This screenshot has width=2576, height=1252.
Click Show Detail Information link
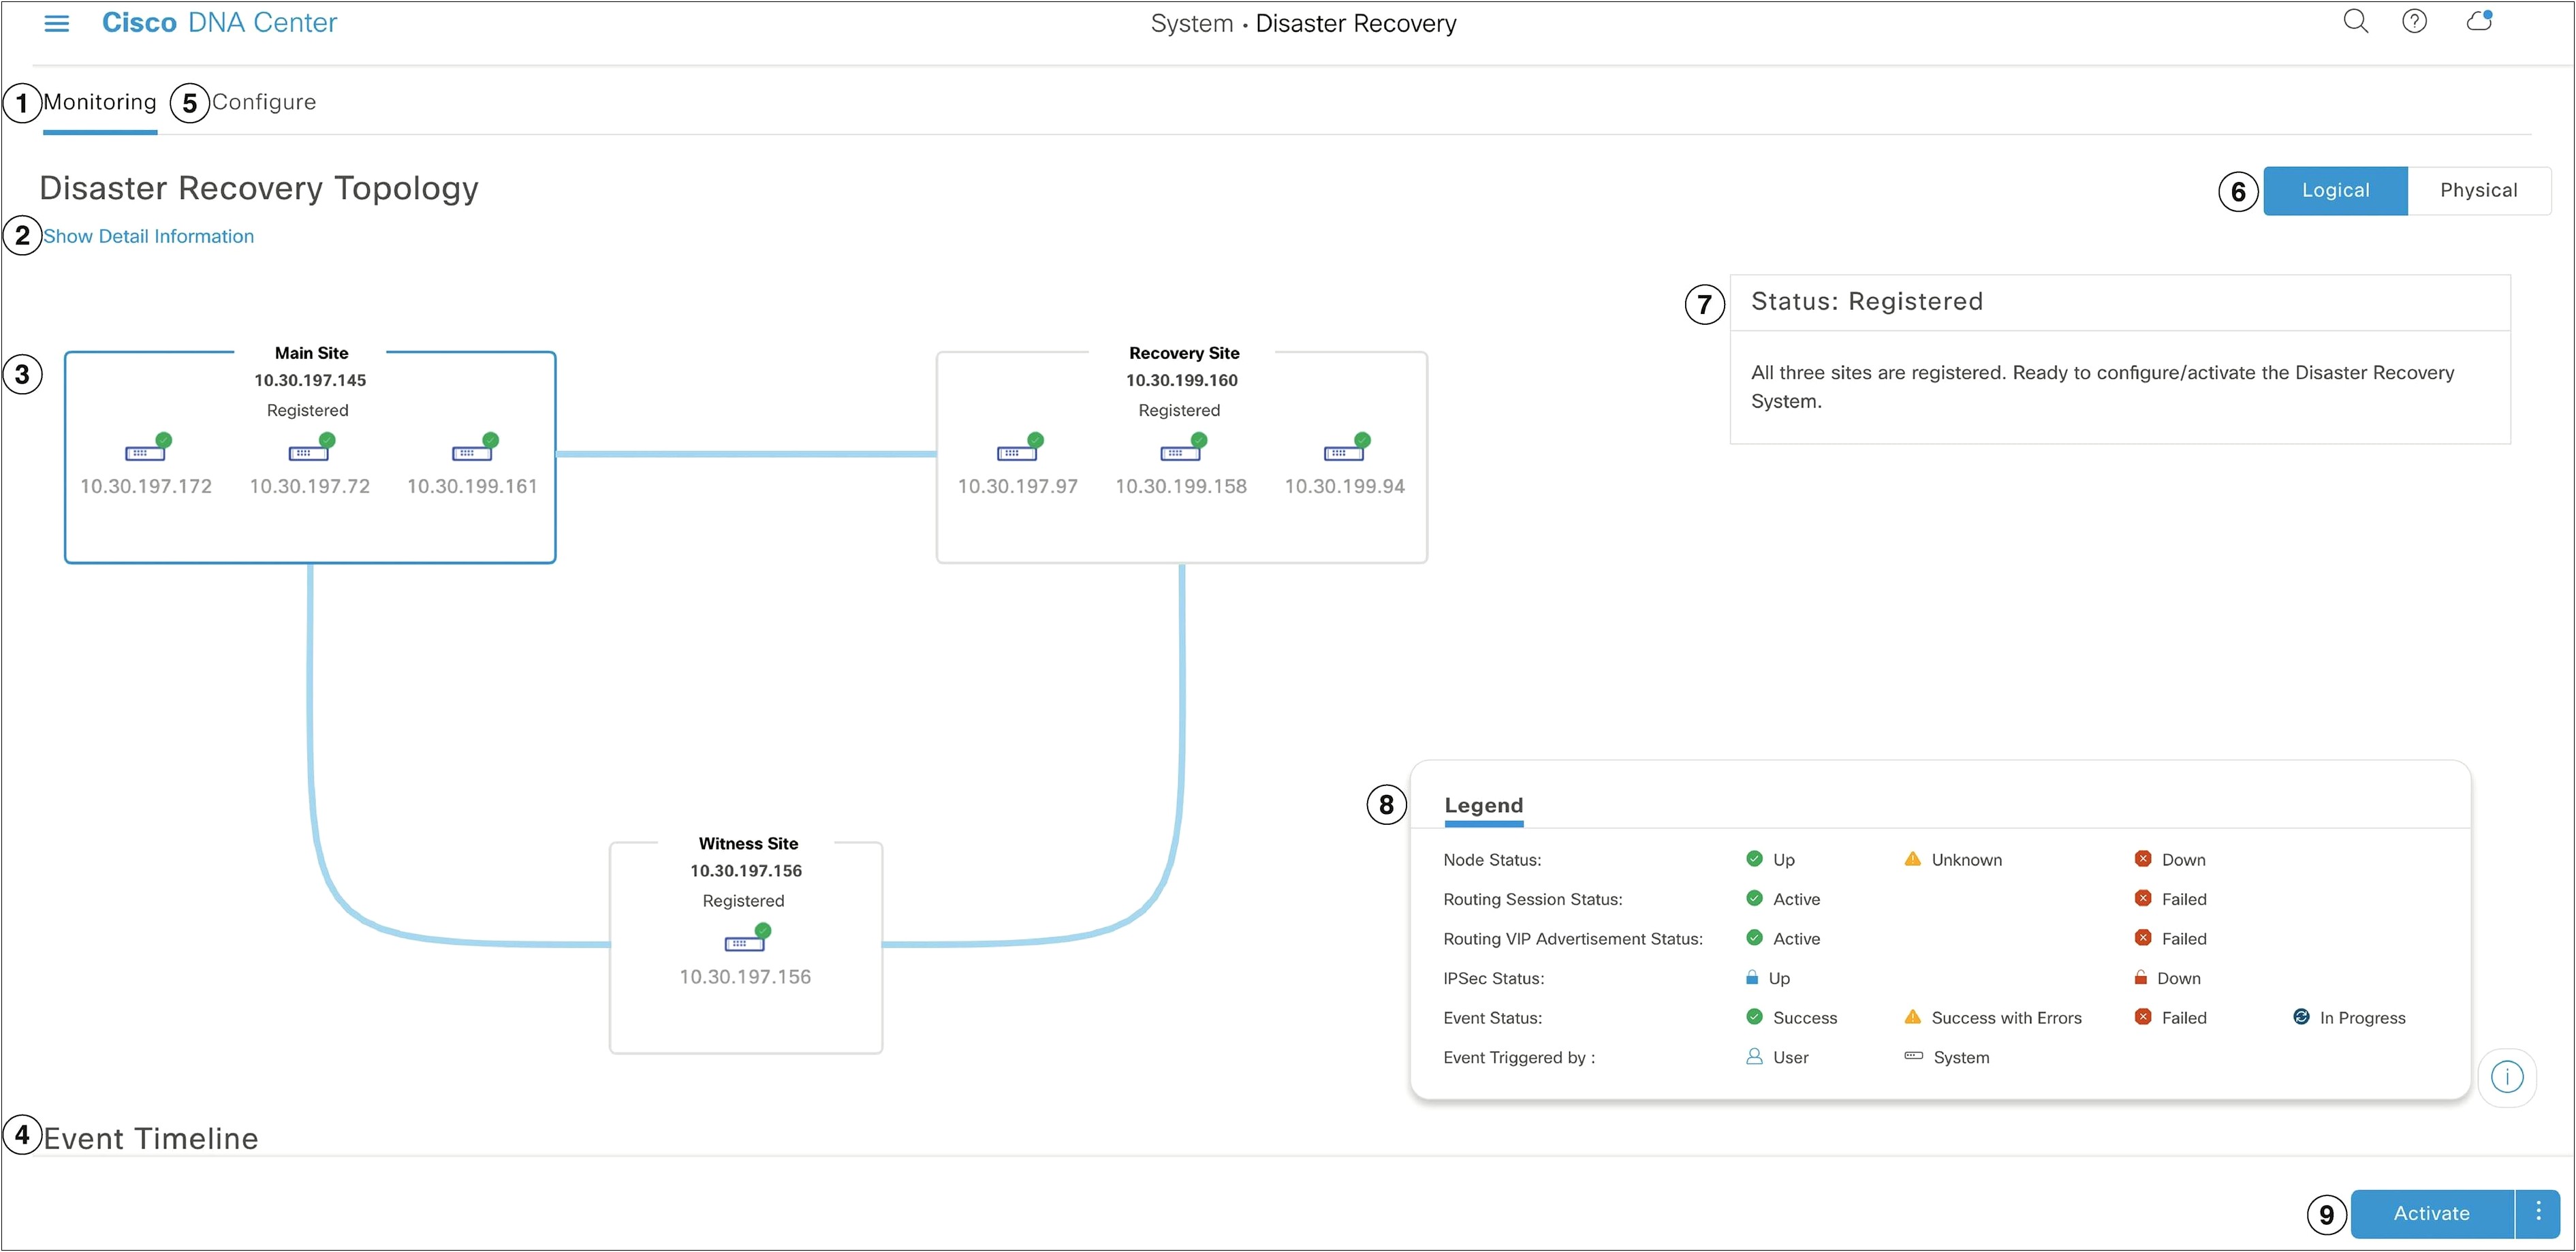point(149,235)
